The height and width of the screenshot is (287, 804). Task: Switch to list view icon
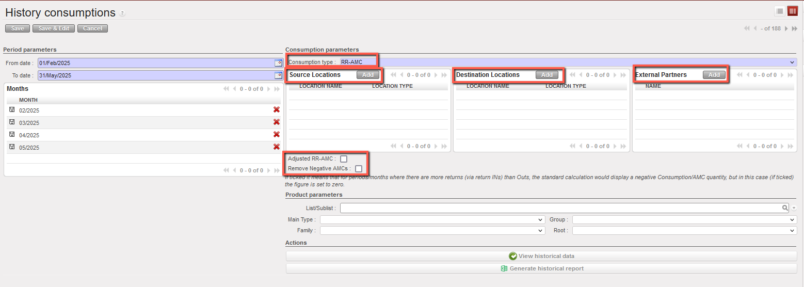[x=780, y=11]
